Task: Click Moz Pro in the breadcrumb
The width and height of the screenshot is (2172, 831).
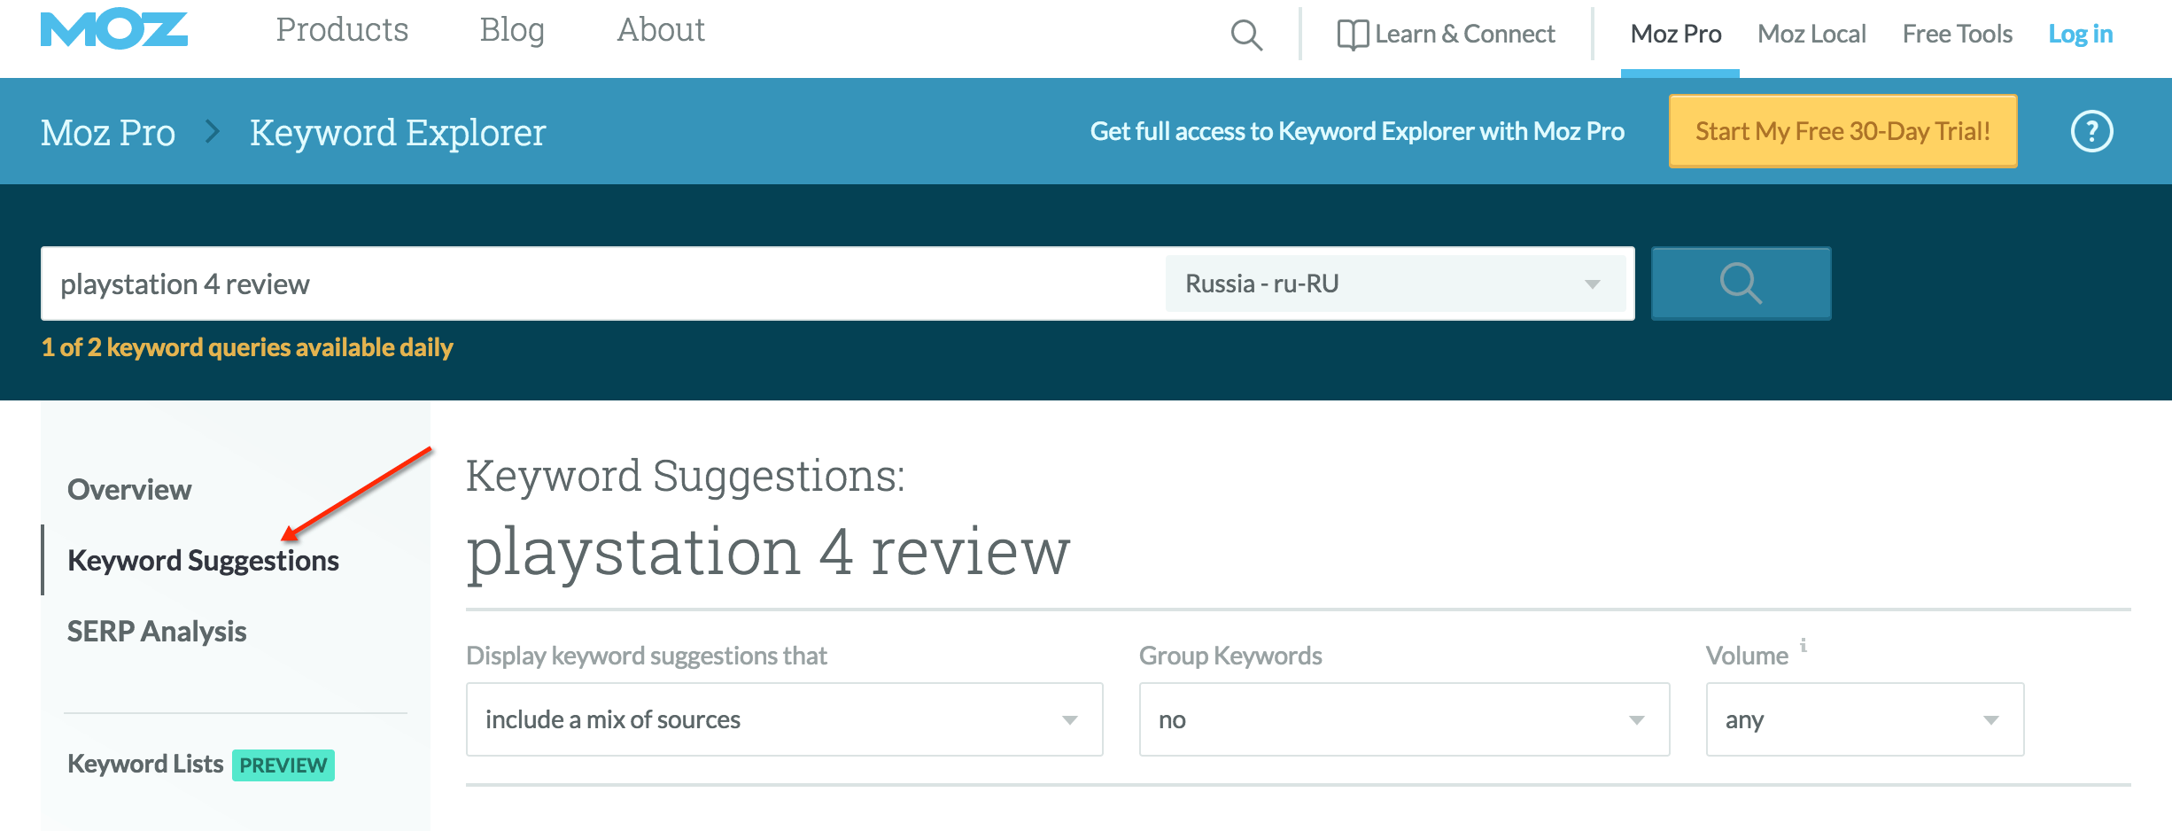Action: click(108, 133)
